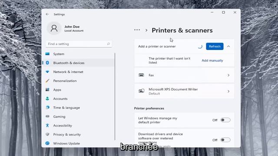Click the back arrow in Settings

pos(47,14)
